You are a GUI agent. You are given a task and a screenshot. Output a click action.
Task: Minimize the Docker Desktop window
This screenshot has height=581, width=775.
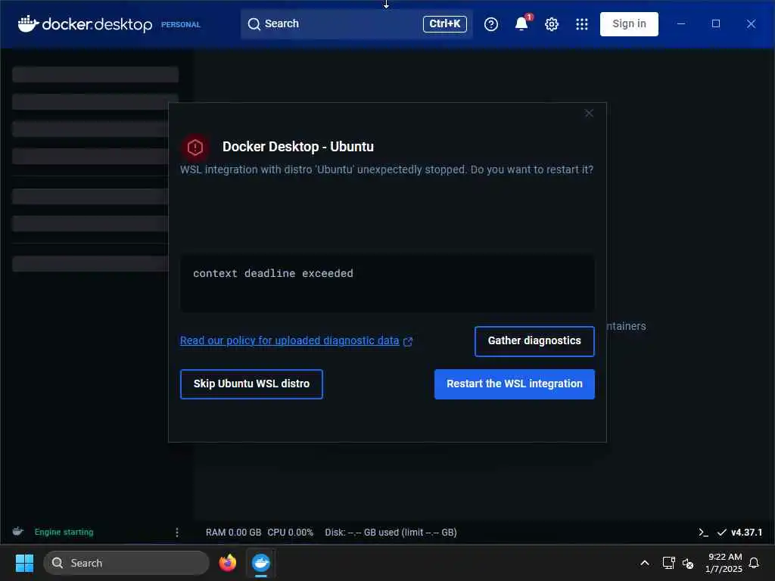[x=680, y=23]
